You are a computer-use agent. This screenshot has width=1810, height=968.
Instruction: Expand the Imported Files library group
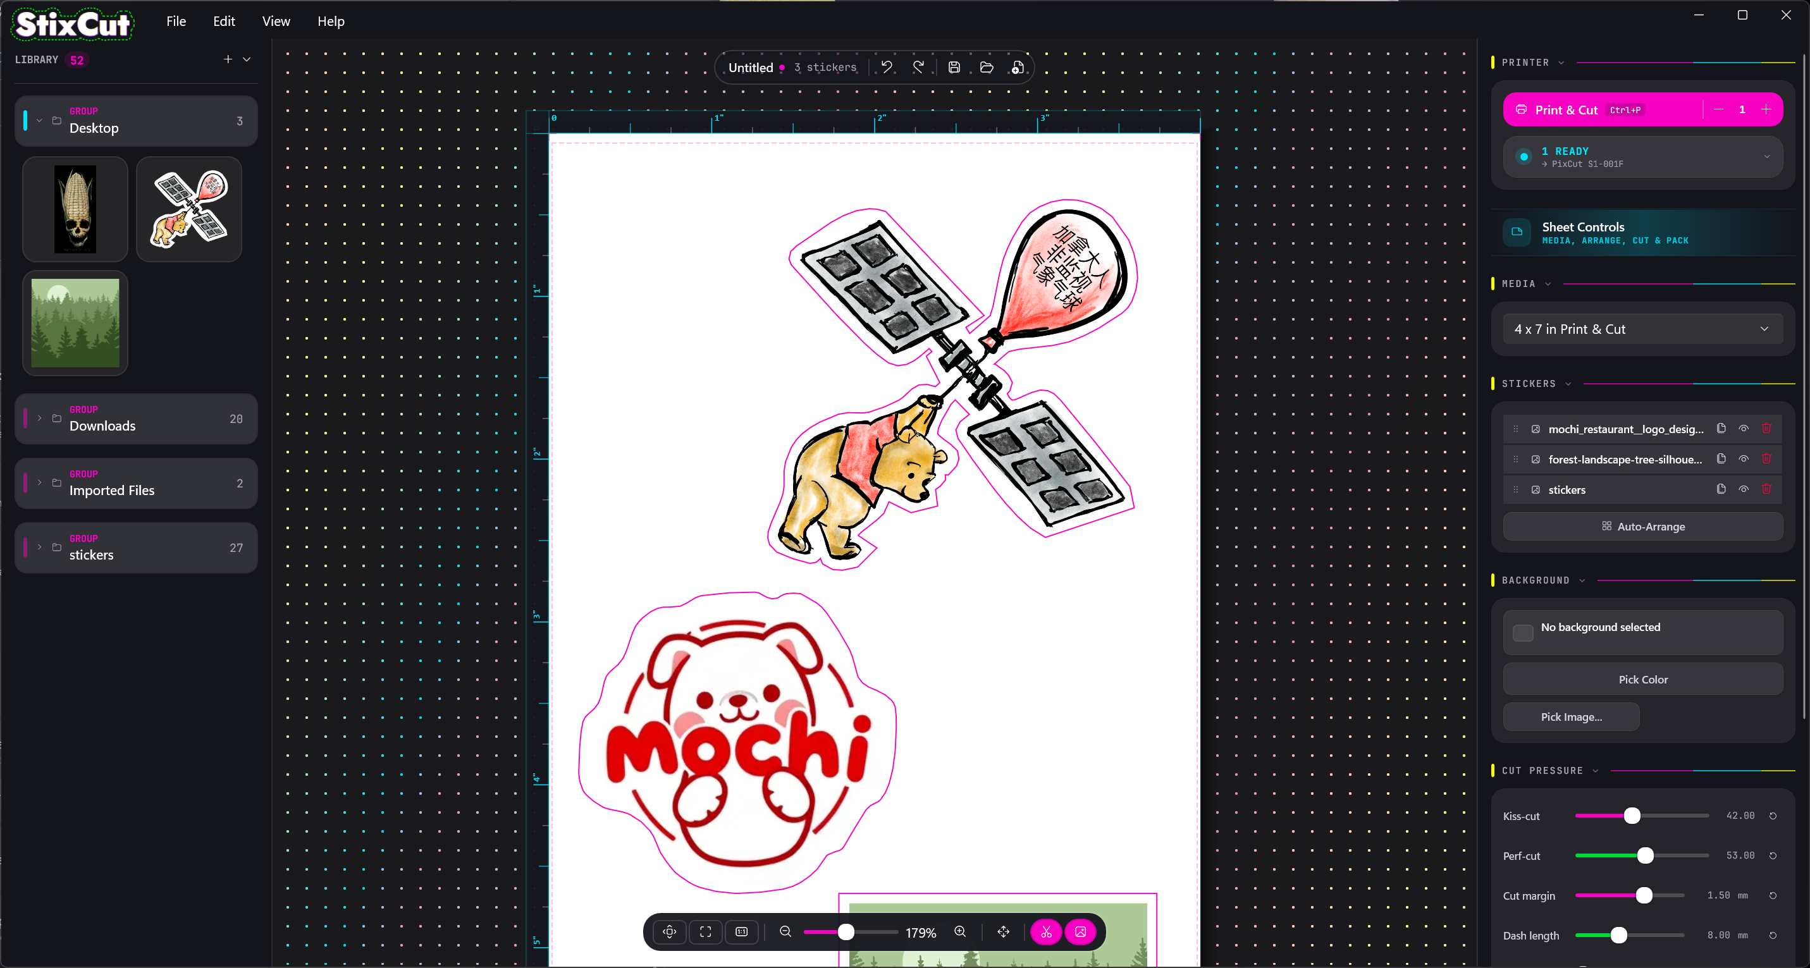(39, 482)
